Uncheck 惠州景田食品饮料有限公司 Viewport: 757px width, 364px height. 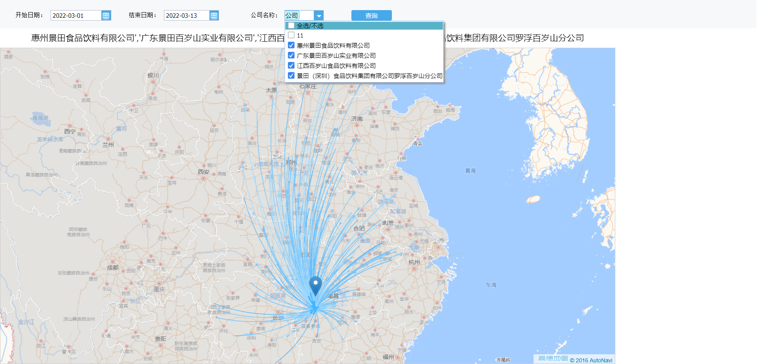[291, 45]
